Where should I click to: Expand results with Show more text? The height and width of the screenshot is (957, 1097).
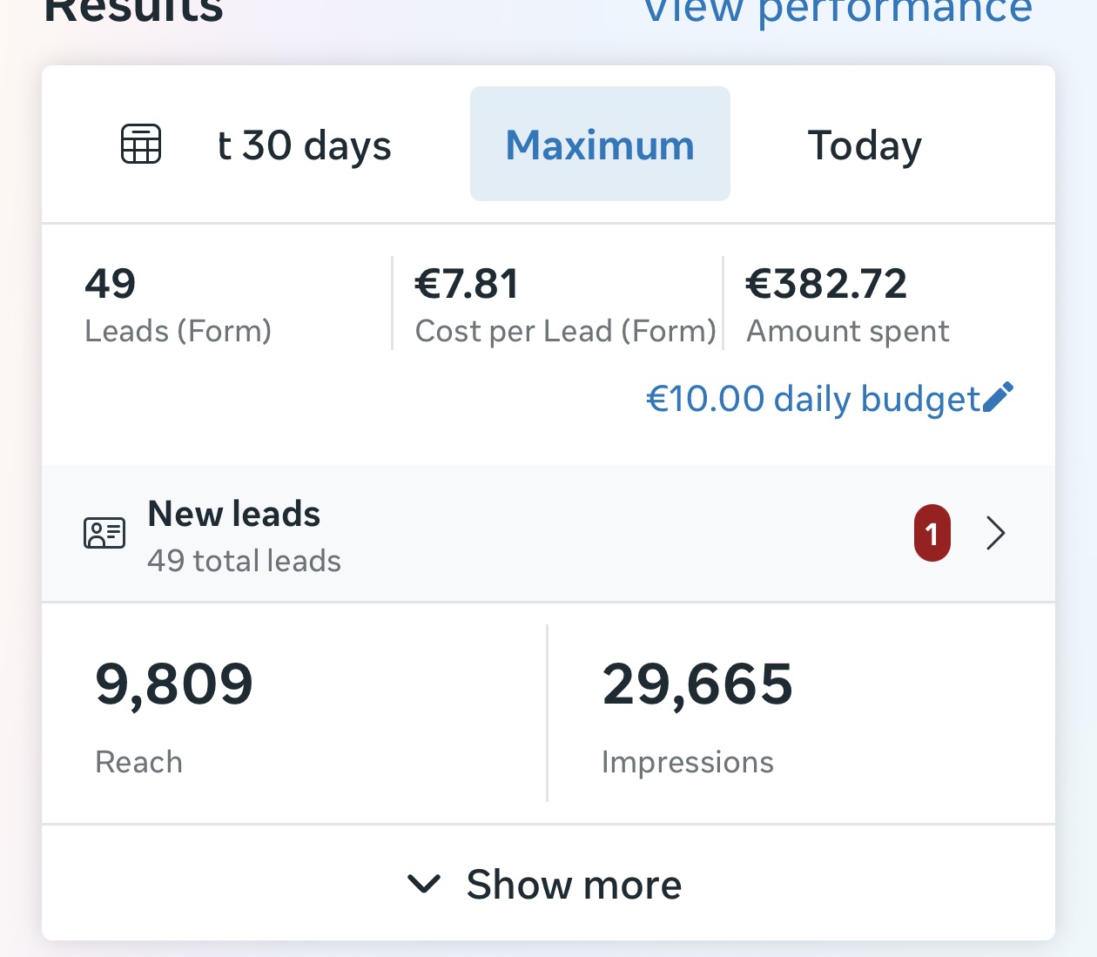(574, 885)
